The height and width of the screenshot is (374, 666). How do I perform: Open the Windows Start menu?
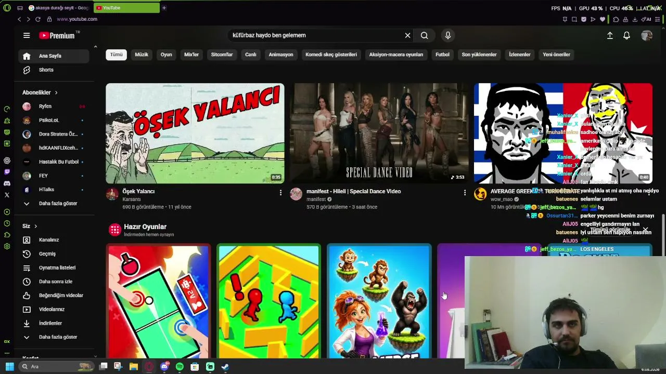pyautogui.click(x=9, y=367)
